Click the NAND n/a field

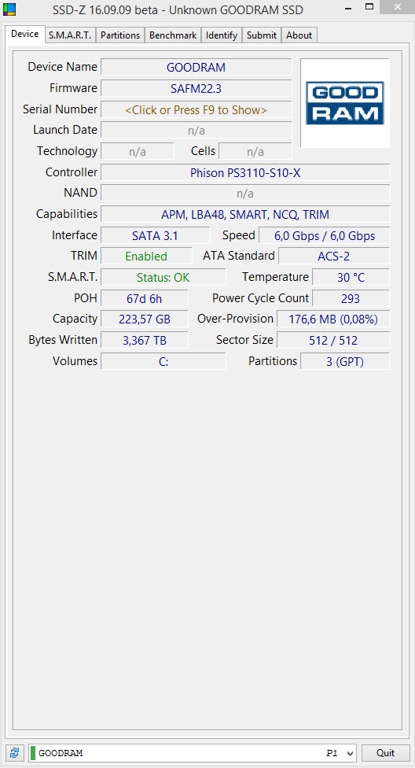245,194
